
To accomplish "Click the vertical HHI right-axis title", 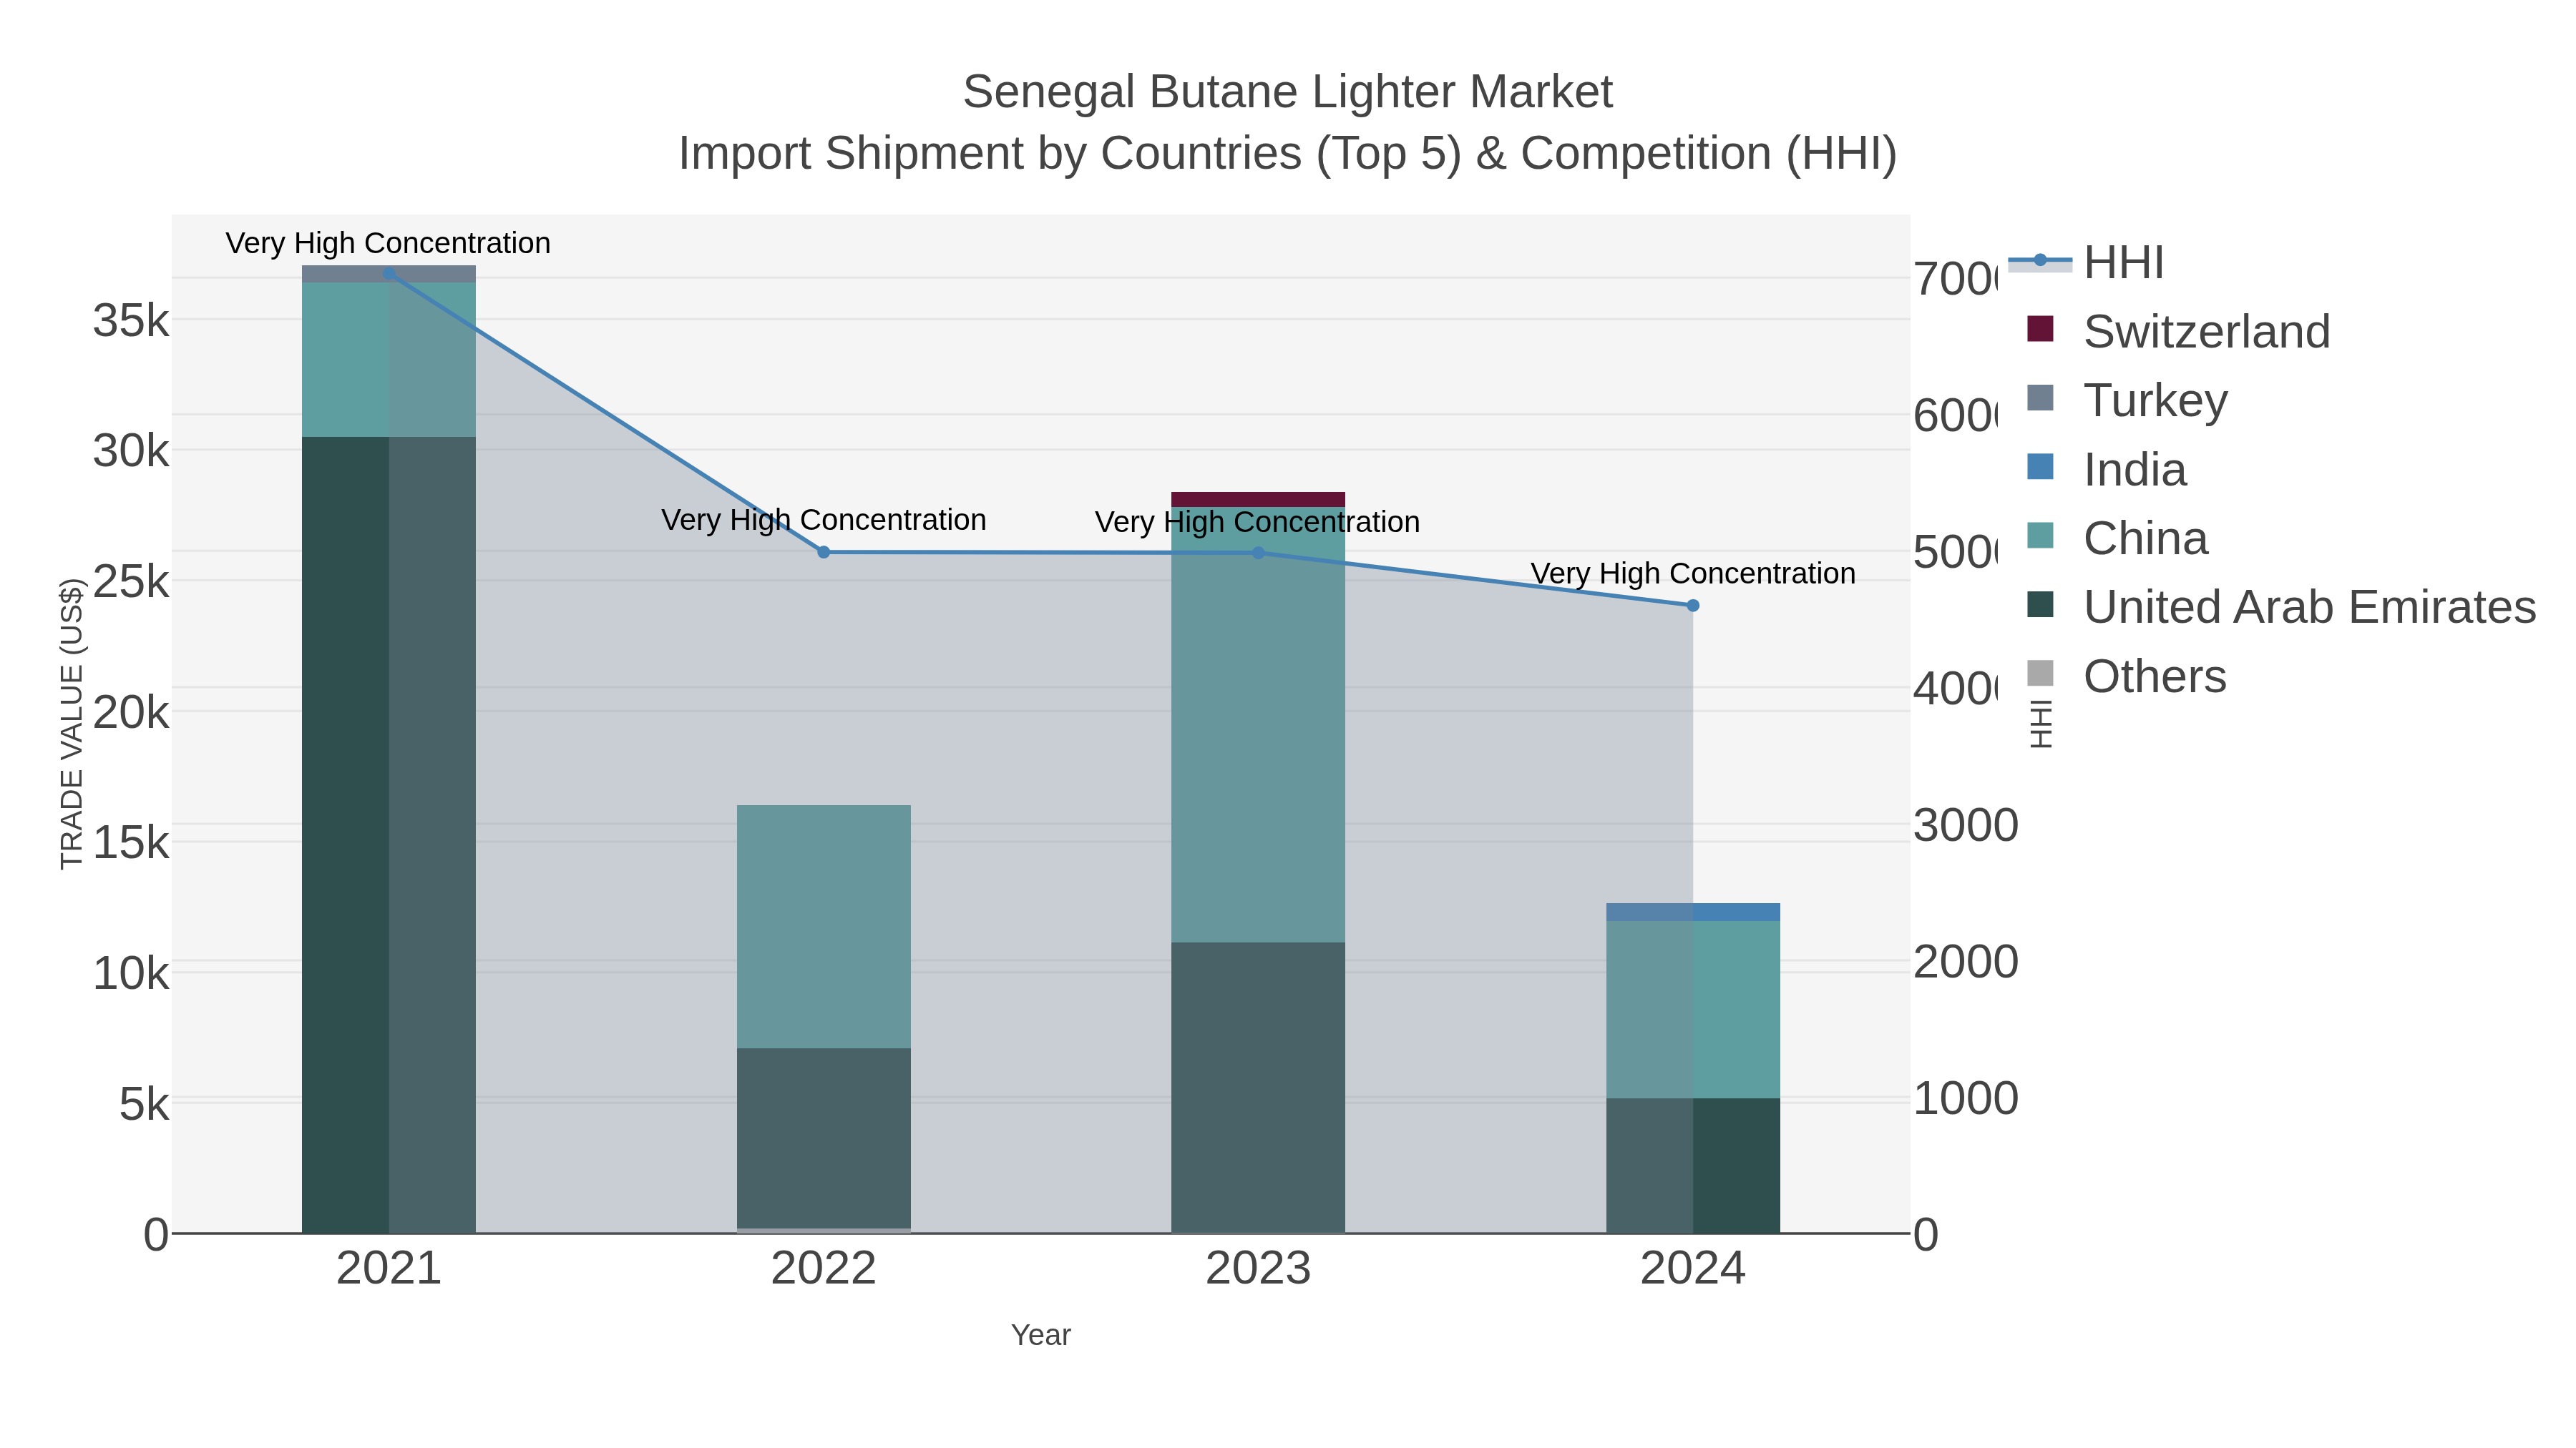I will point(2041,724).
